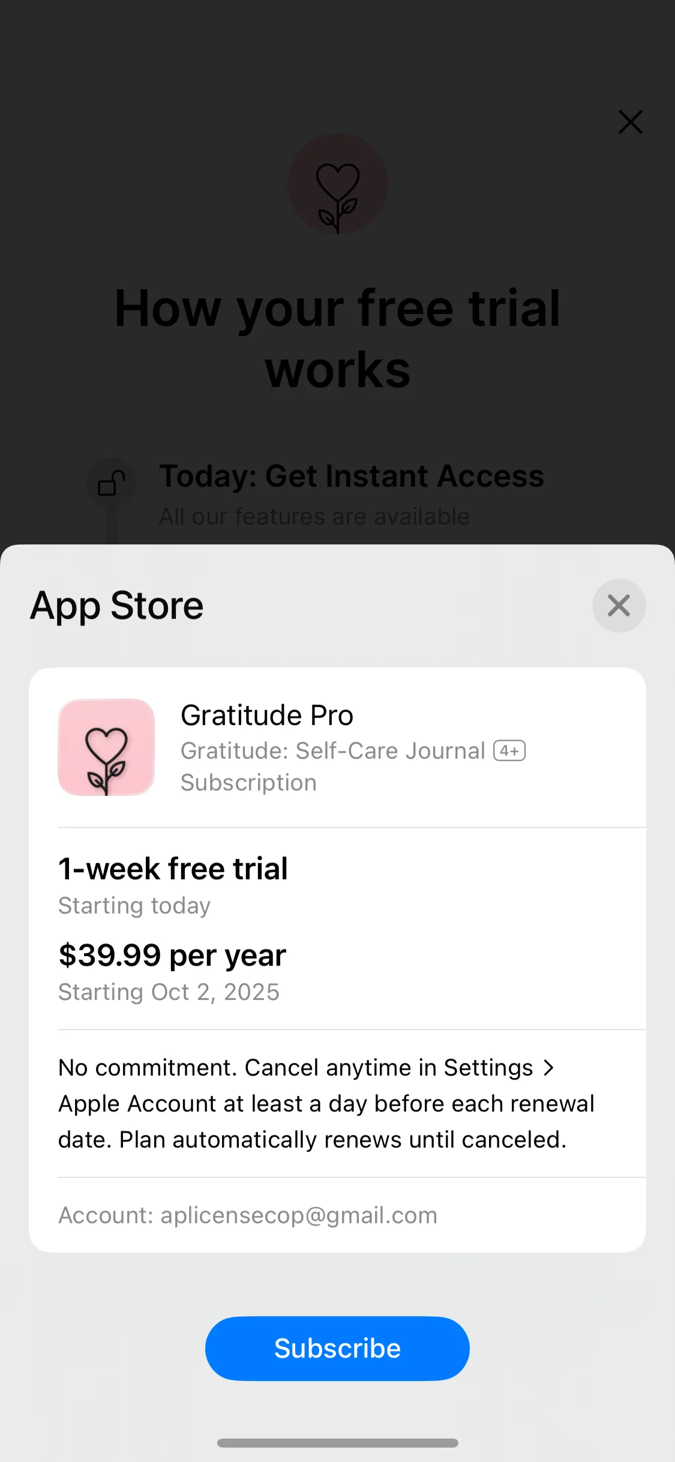Tap the account email aplicensecop@gmail.com
675x1462 pixels.
click(x=248, y=1215)
